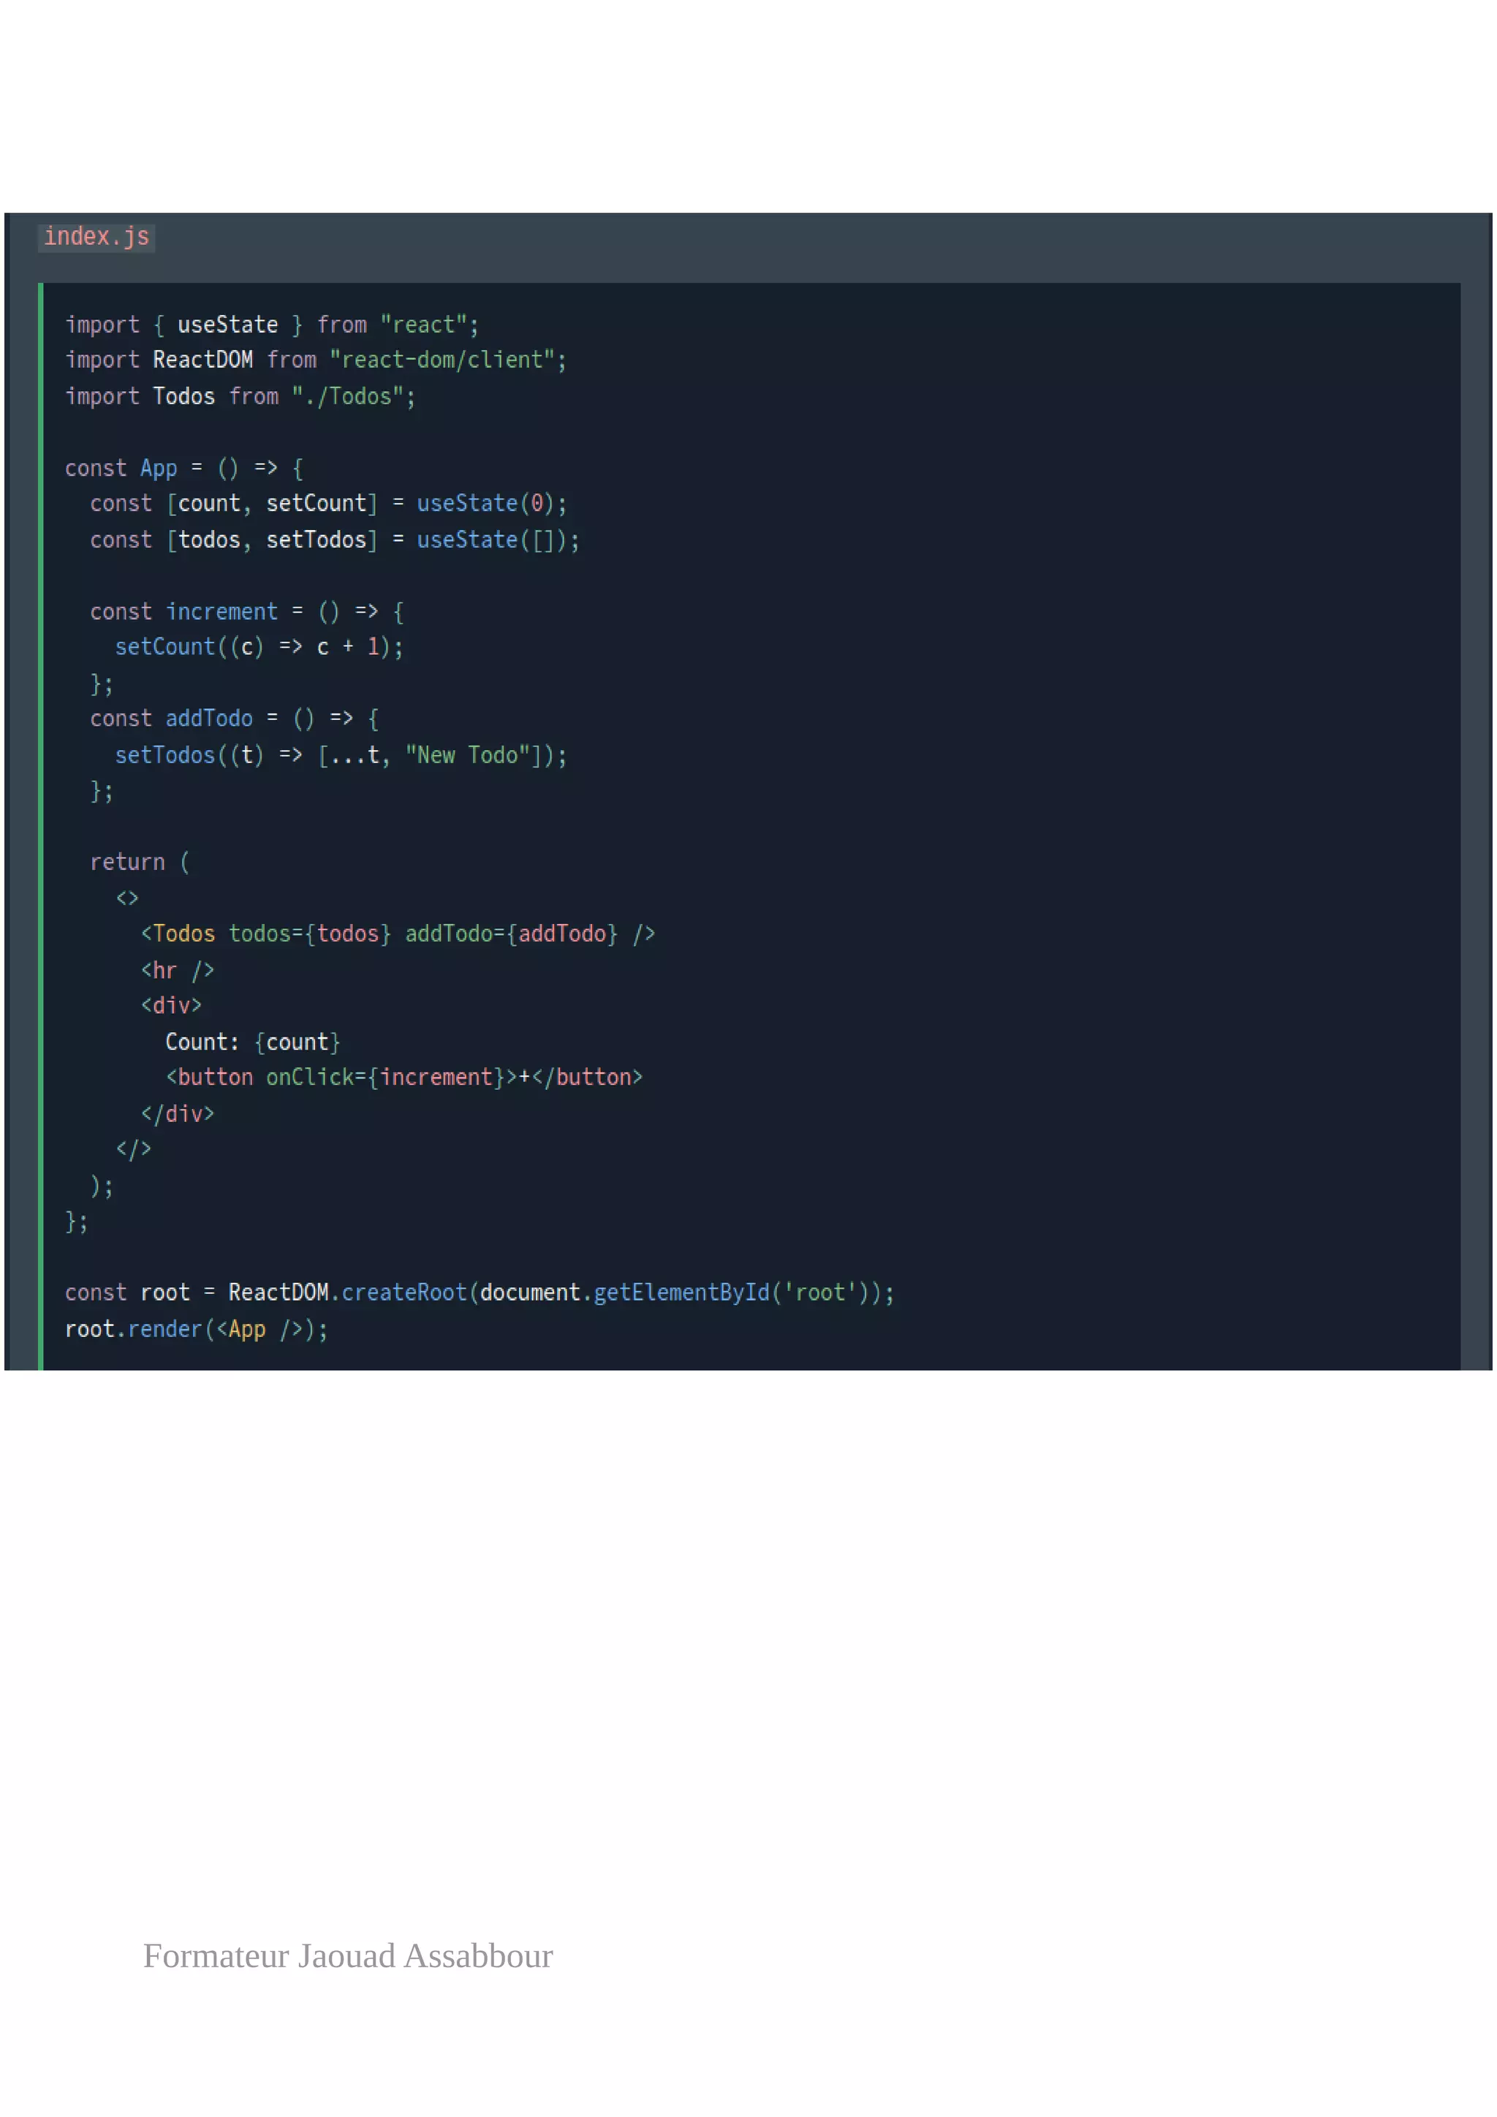Viewport: 1497px width, 2117px height.
Task: Click useState in the first import line
Action: point(227,325)
